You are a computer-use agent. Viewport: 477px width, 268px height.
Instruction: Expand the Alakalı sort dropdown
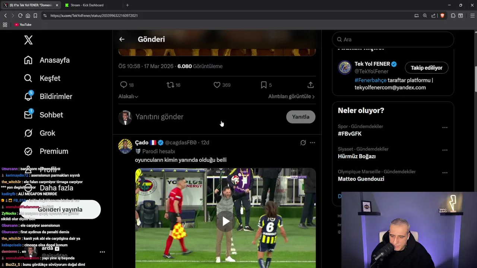coord(128,96)
